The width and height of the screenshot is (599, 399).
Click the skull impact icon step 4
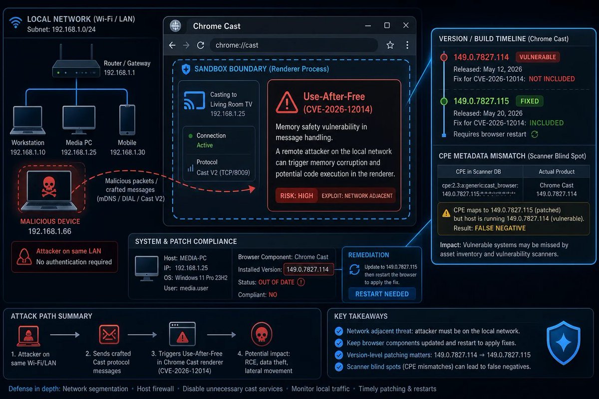(x=262, y=335)
